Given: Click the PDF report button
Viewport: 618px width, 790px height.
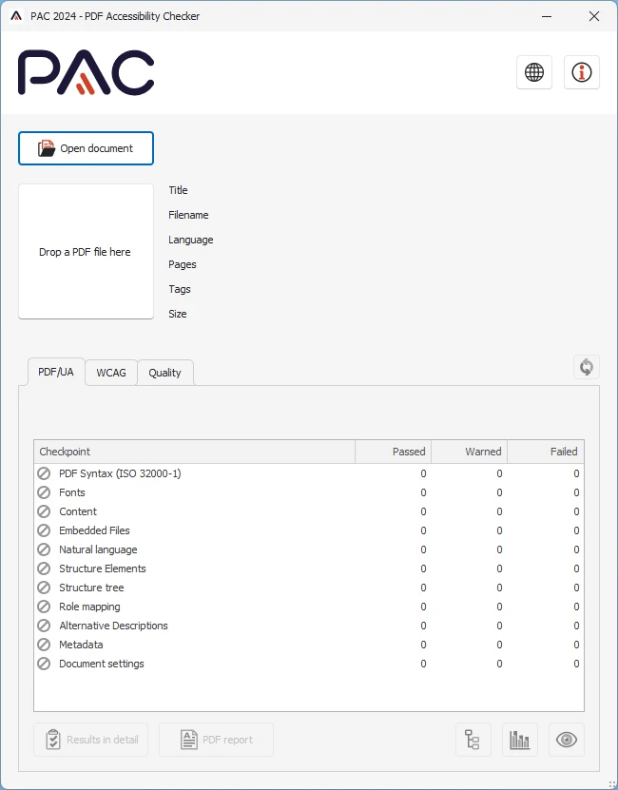Looking at the screenshot, I should 216,740.
